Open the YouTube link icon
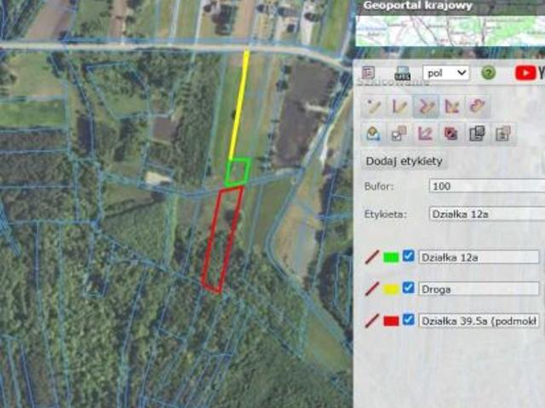Image resolution: width=545 pixels, height=408 pixels. pyautogui.click(x=530, y=73)
